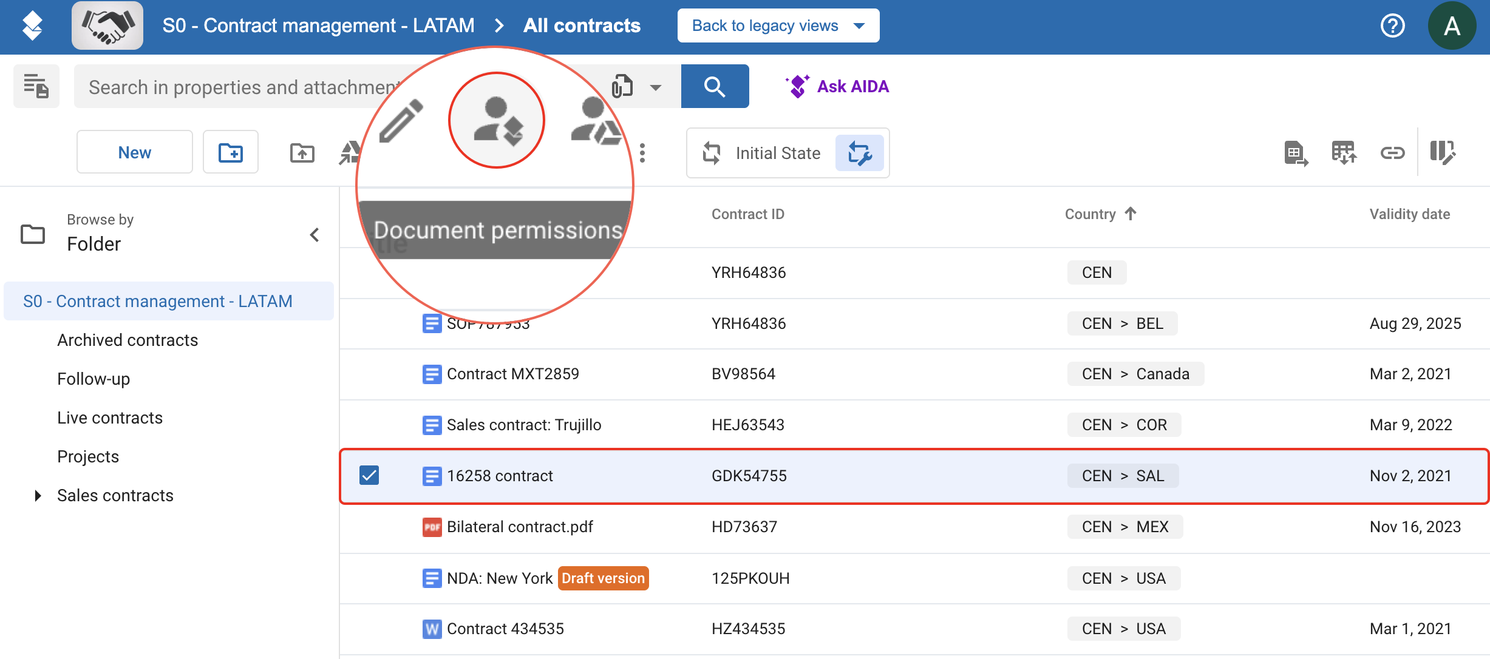
Task: Open the handshake library icon
Action: coord(107,25)
